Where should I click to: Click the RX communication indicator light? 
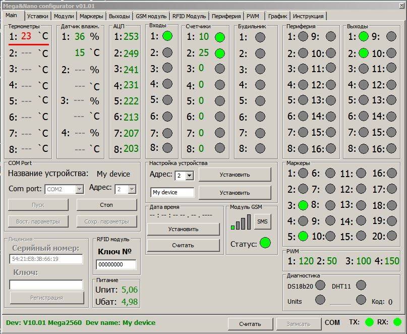coord(397,322)
